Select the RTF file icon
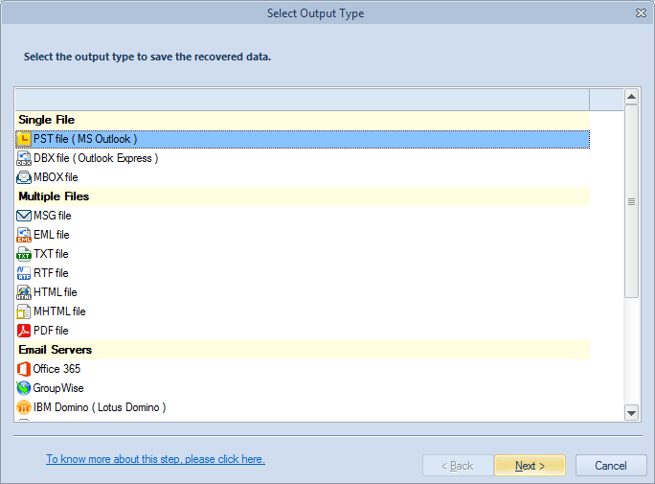Viewport: 655px width, 484px height. (24, 273)
